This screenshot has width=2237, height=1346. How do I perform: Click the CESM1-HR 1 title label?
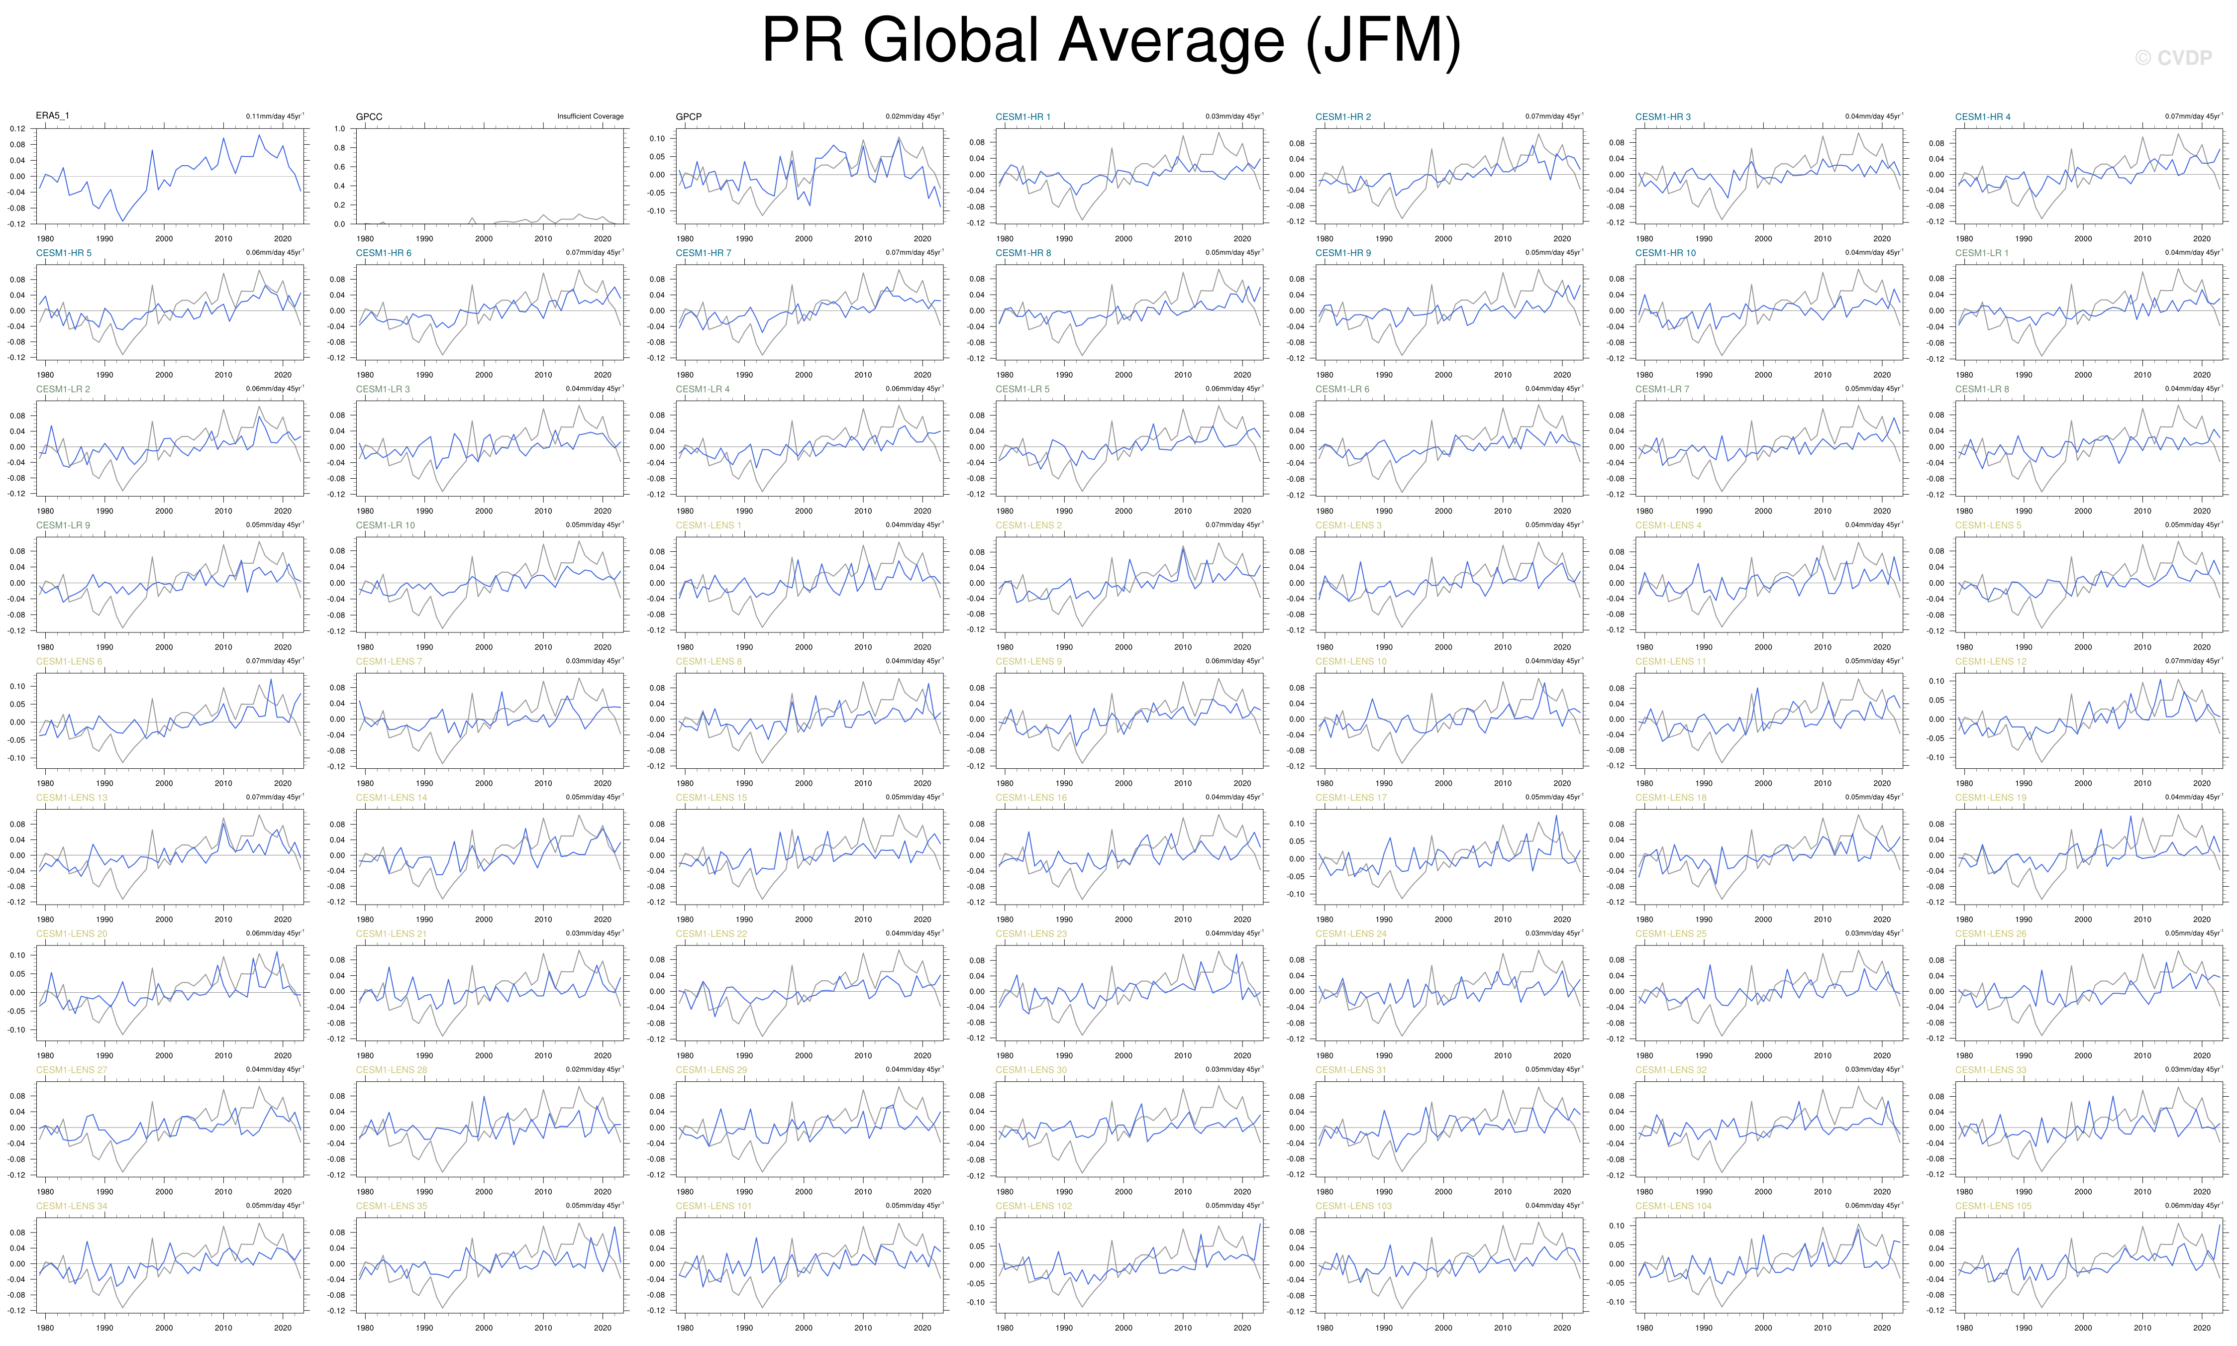(x=1022, y=117)
